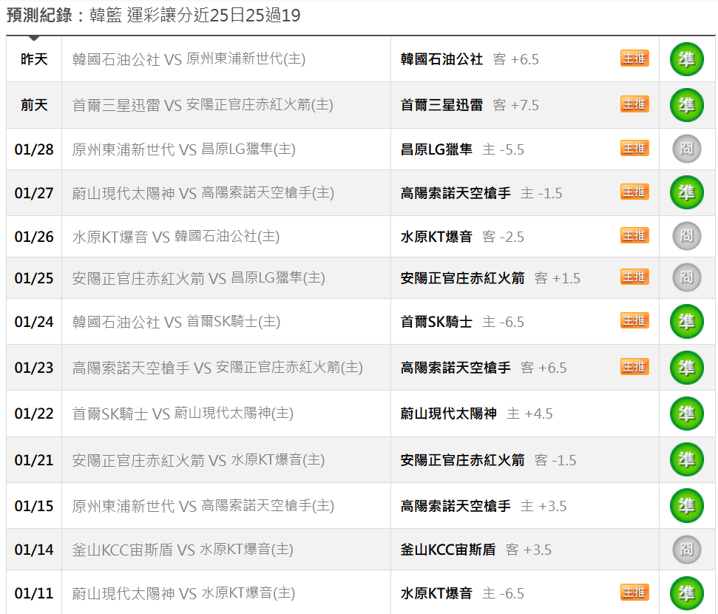Open matchup 水原KT爆音 VS 韓國石油公社(主)
Image resolution: width=718 pixels, height=614 pixels.
[176, 237]
